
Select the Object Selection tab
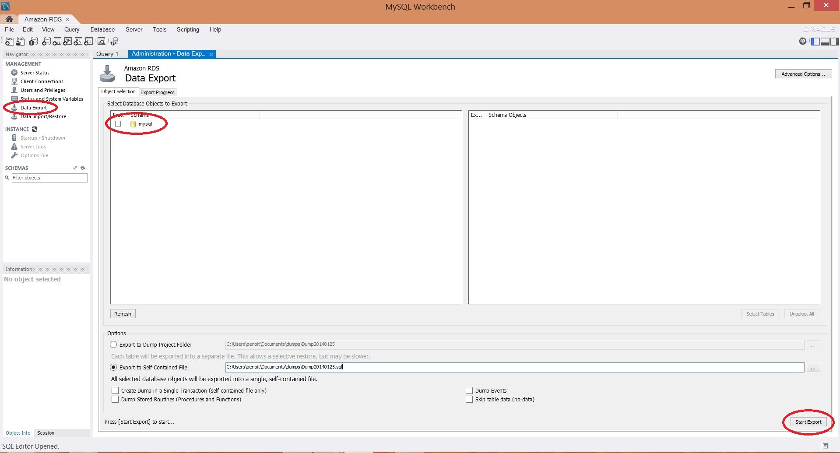tap(118, 91)
